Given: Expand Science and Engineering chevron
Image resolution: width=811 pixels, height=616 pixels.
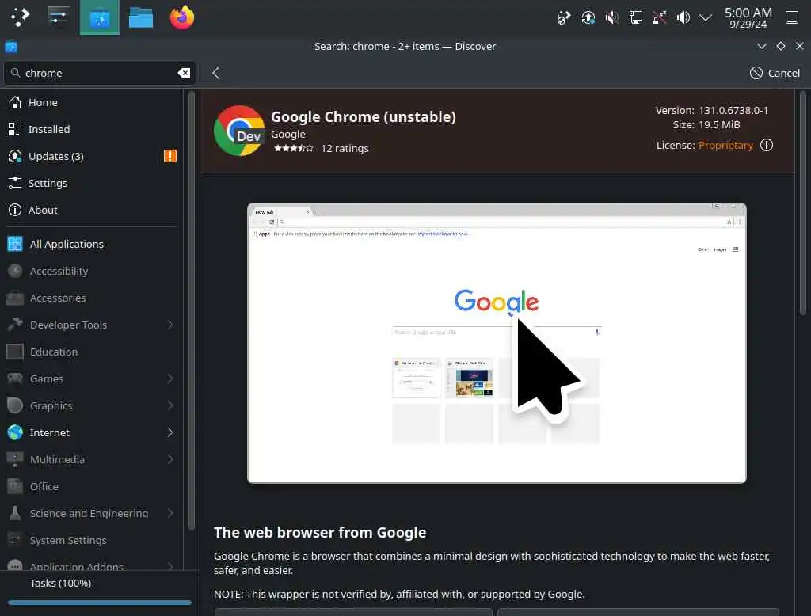Looking at the screenshot, I should 170,513.
